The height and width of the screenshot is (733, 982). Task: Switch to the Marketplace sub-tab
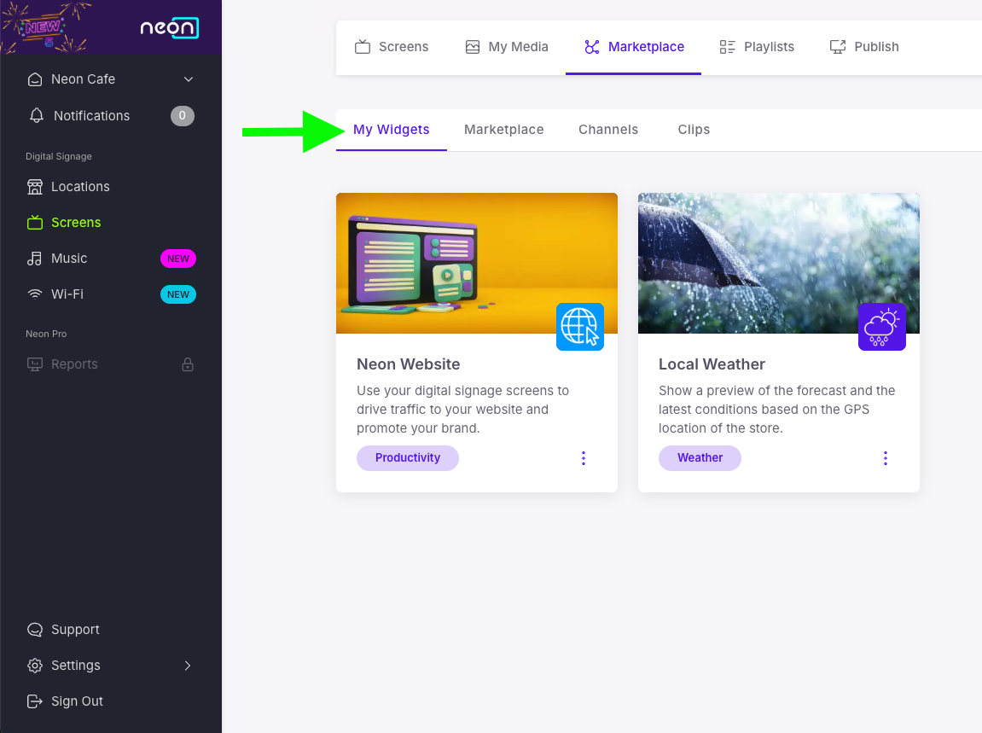[x=504, y=130]
